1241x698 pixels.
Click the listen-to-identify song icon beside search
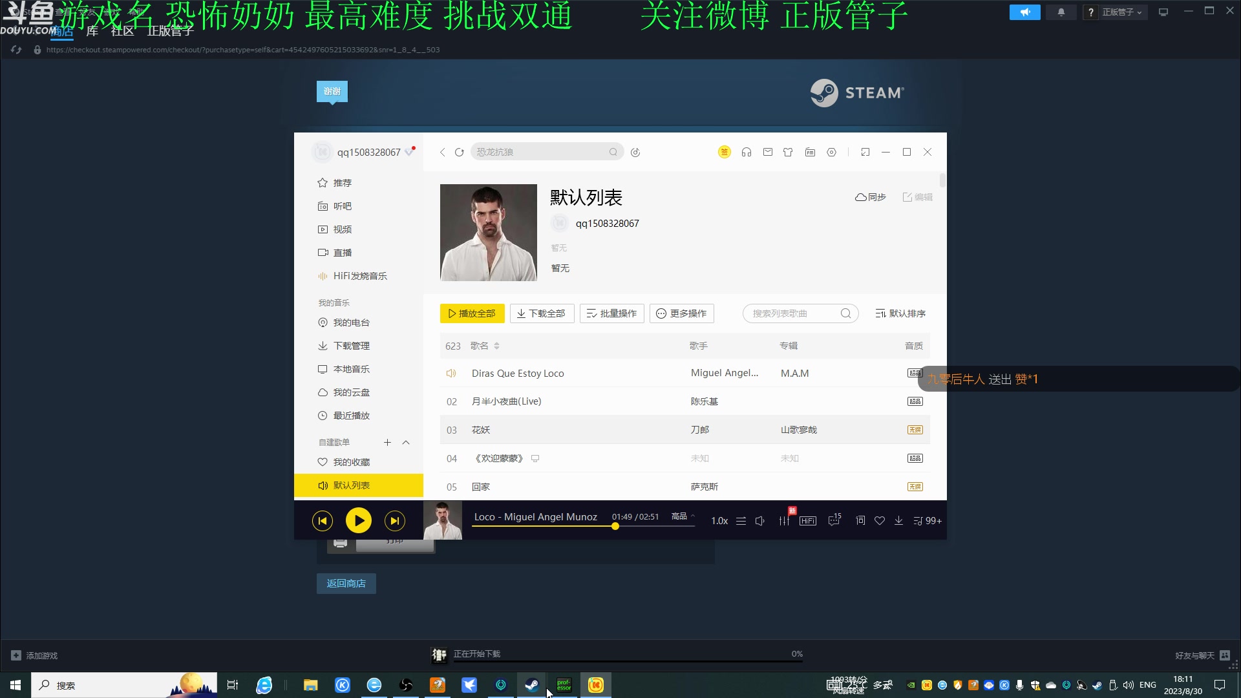(635, 152)
